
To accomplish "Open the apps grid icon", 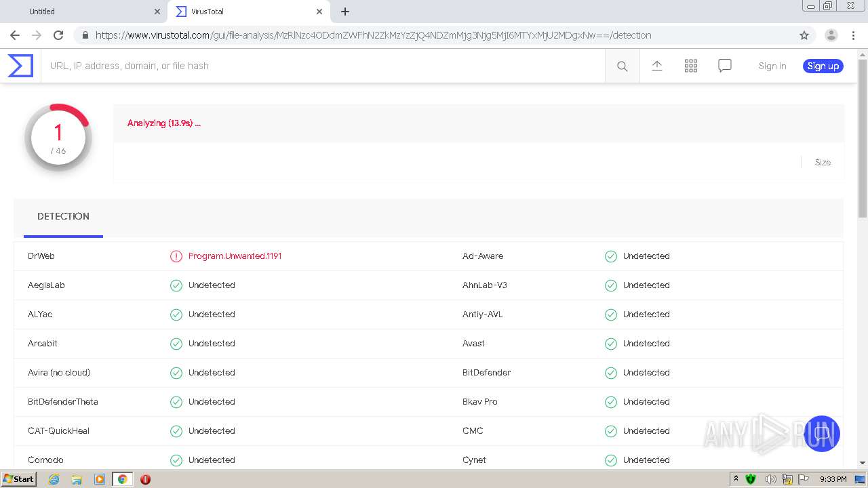I will pos(691,66).
